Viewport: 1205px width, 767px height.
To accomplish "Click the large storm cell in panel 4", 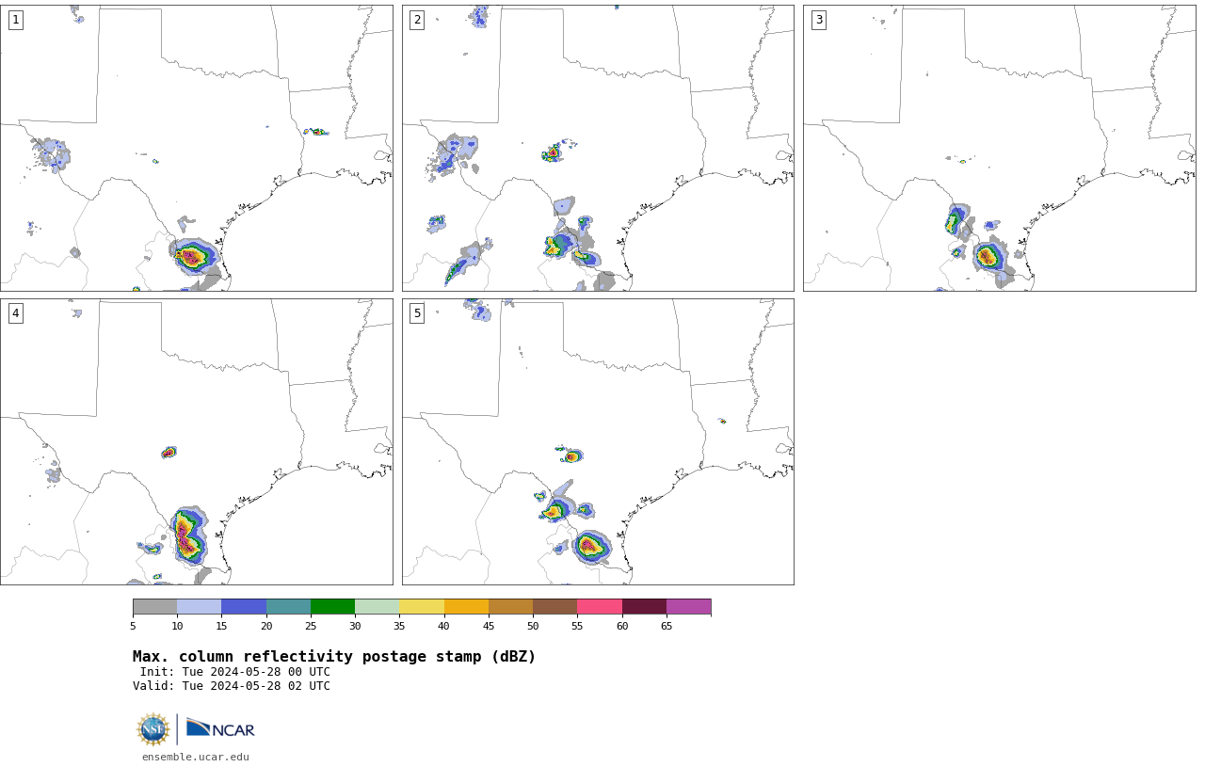I will coord(187,535).
